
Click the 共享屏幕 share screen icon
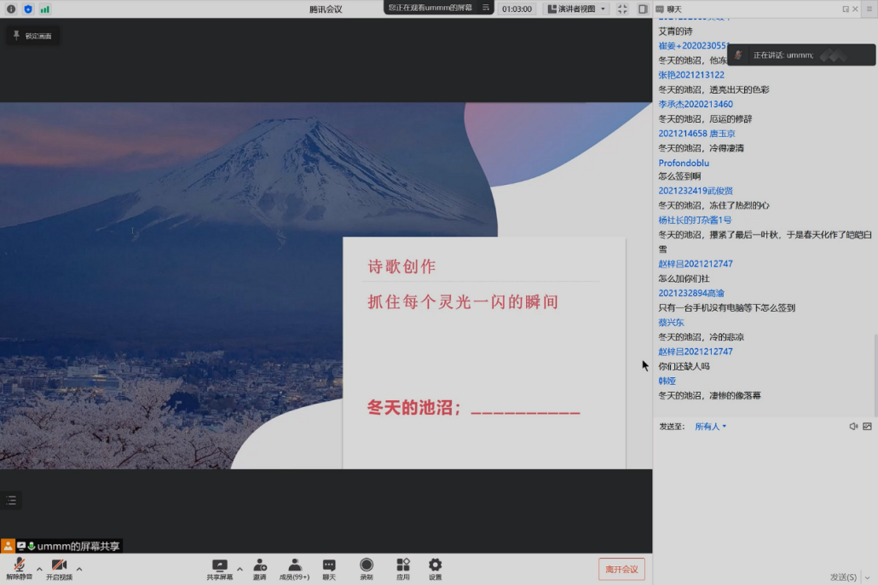(x=219, y=568)
